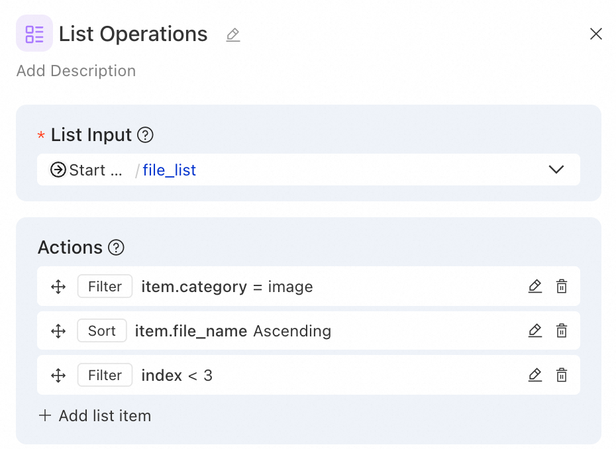The width and height of the screenshot is (616, 449).
Task: Edit the item.file_name sort action
Action: (x=535, y=331)
